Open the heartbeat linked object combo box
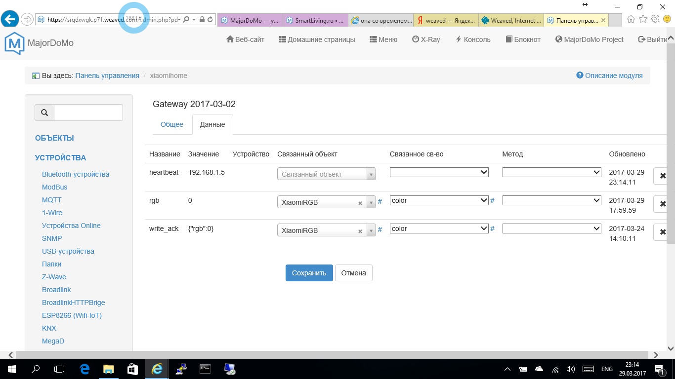Screen dimensions: 675x379 [327, 174]
